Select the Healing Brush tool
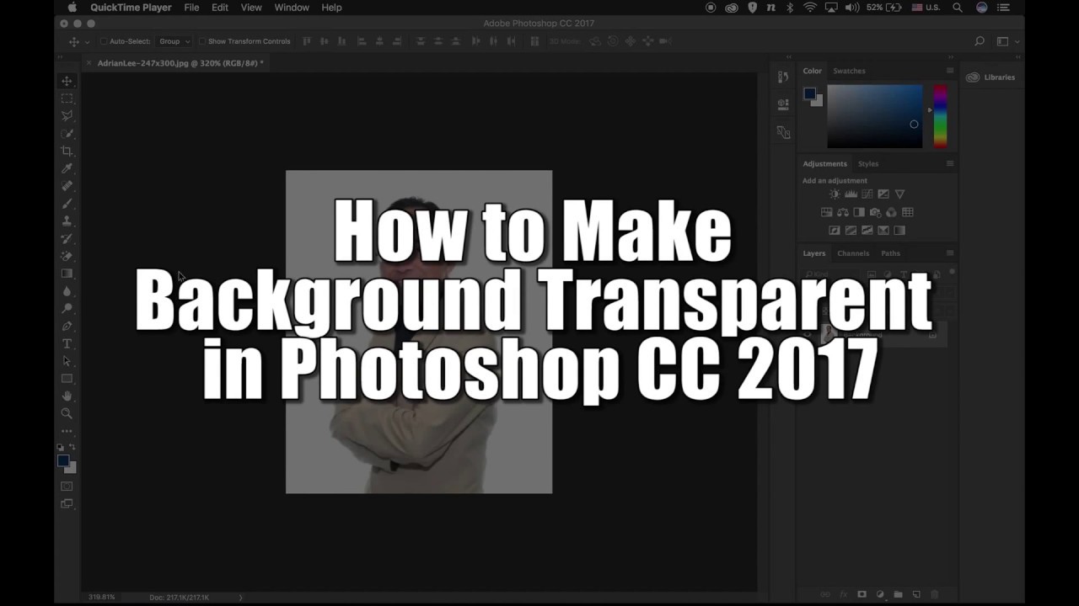 pos(67,186)
